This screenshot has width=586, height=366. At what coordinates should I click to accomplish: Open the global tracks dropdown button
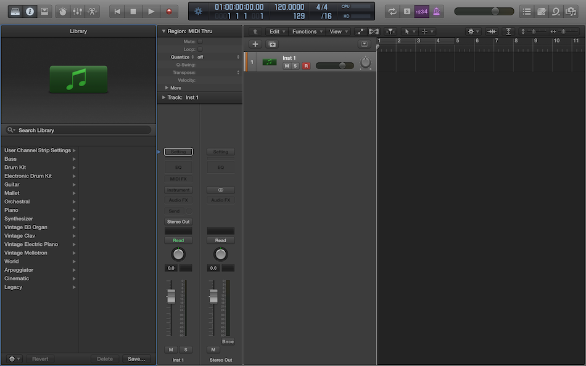(x=364, y=44)
